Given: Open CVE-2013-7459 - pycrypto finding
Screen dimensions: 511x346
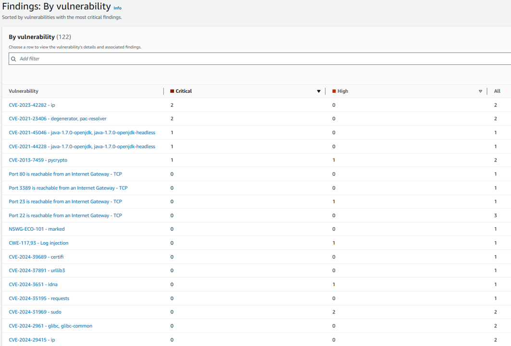Looking at the screenshot, I should click(x=37, y=160).
